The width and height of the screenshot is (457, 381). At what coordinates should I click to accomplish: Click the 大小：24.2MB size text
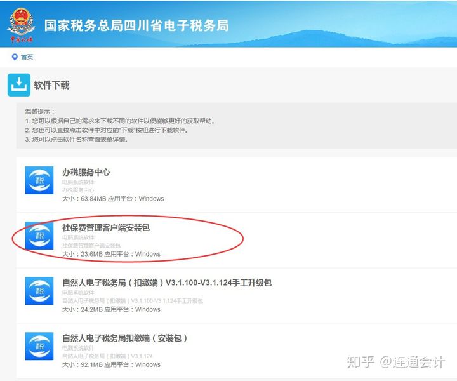[x=82, y=309]
